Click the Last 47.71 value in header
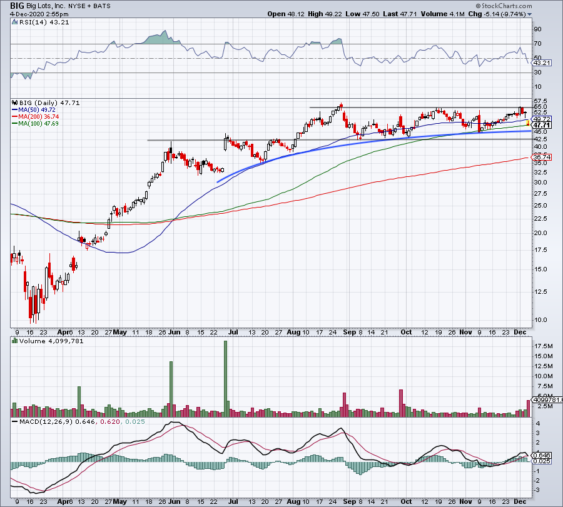563x507 pixels. tap(400, 14)
